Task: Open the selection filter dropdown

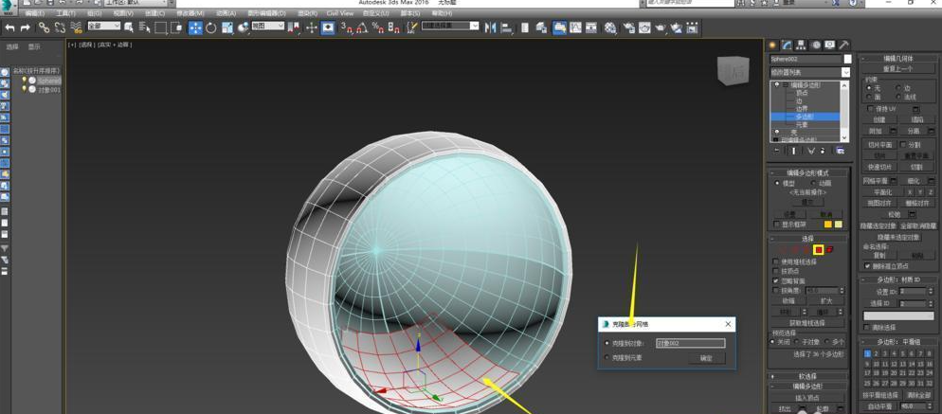Action: tap(104, 27)
